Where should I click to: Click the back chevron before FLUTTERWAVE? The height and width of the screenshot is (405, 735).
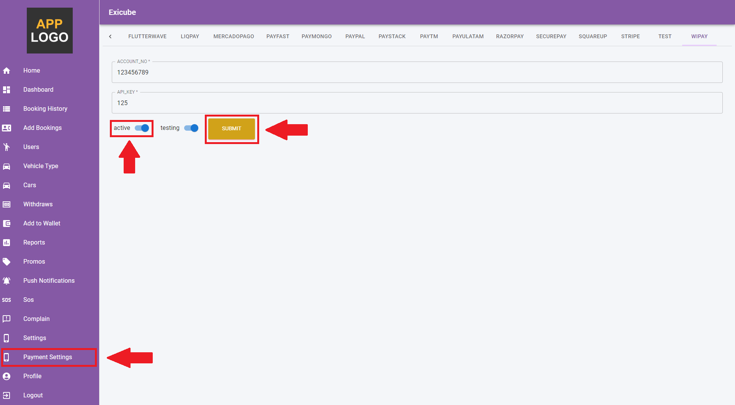(110, 36)
